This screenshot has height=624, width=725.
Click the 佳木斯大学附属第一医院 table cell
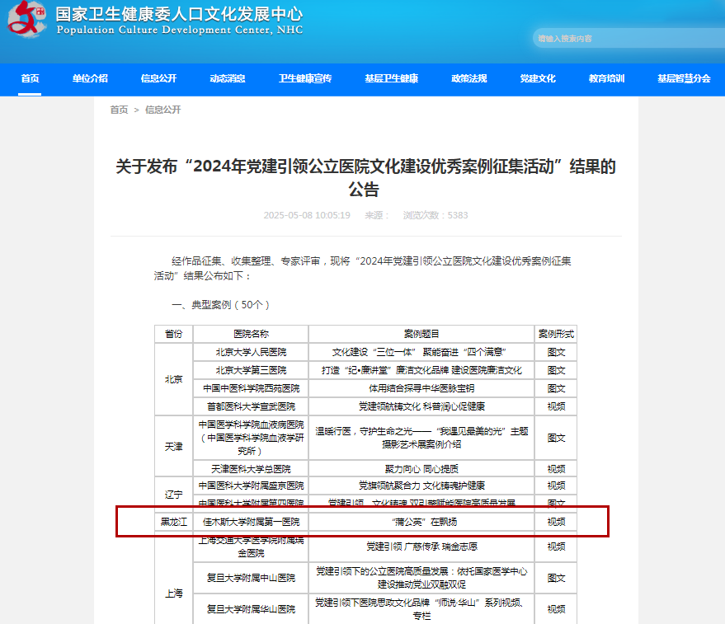[252, 522]
